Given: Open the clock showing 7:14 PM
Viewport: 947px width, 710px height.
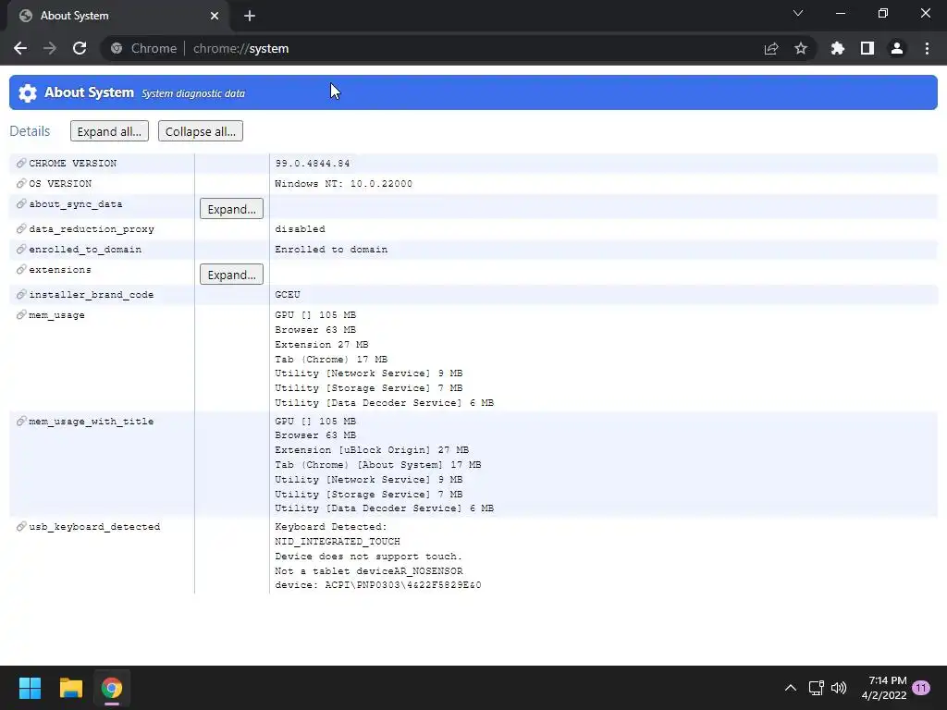Looking at the screenshot, I should (x=884, y=688).
